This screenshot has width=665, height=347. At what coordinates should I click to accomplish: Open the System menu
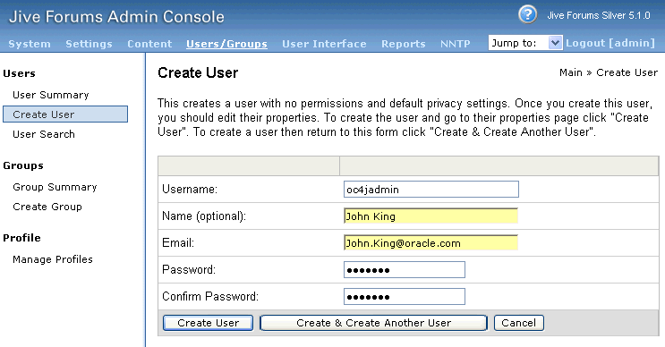(x=30, y=44)
